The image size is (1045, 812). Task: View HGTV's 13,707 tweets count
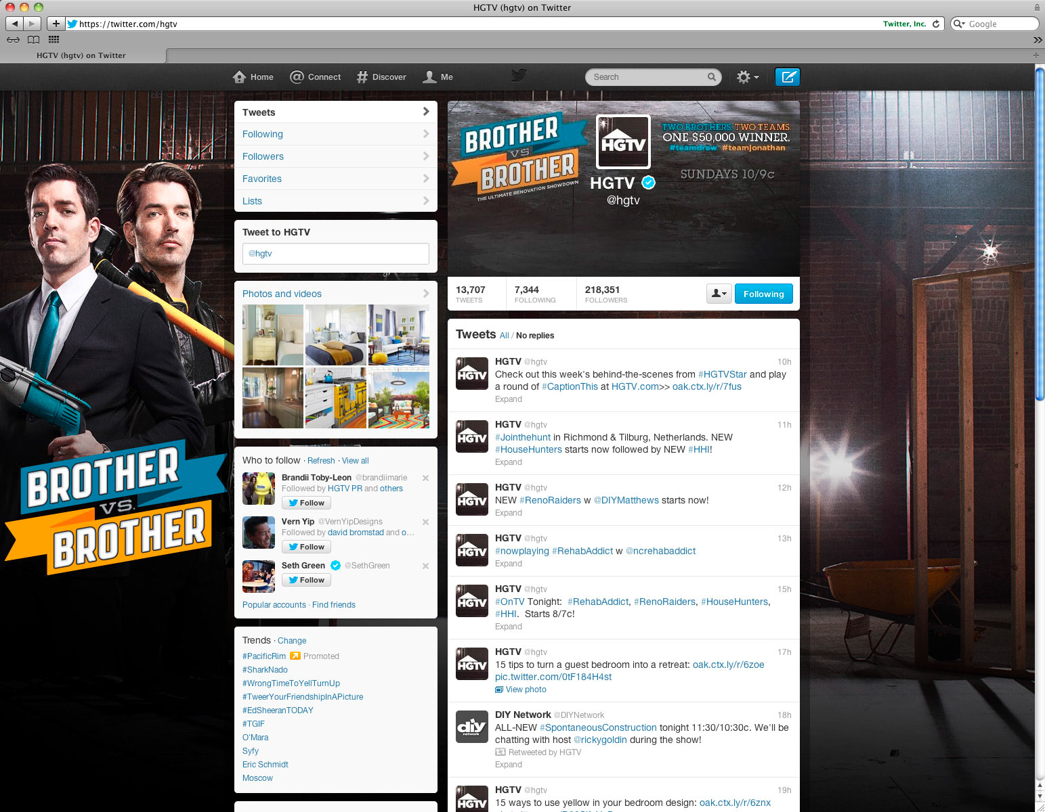click(471, 294)
